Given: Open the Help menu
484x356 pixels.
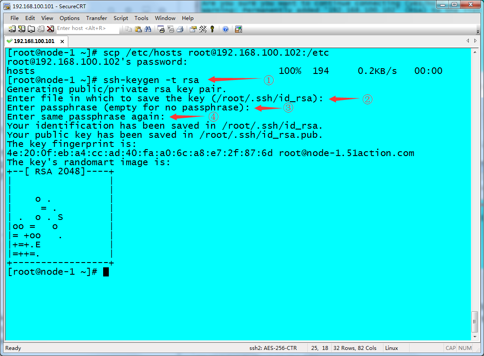Looking at the screenshot, I should [188, 18].
